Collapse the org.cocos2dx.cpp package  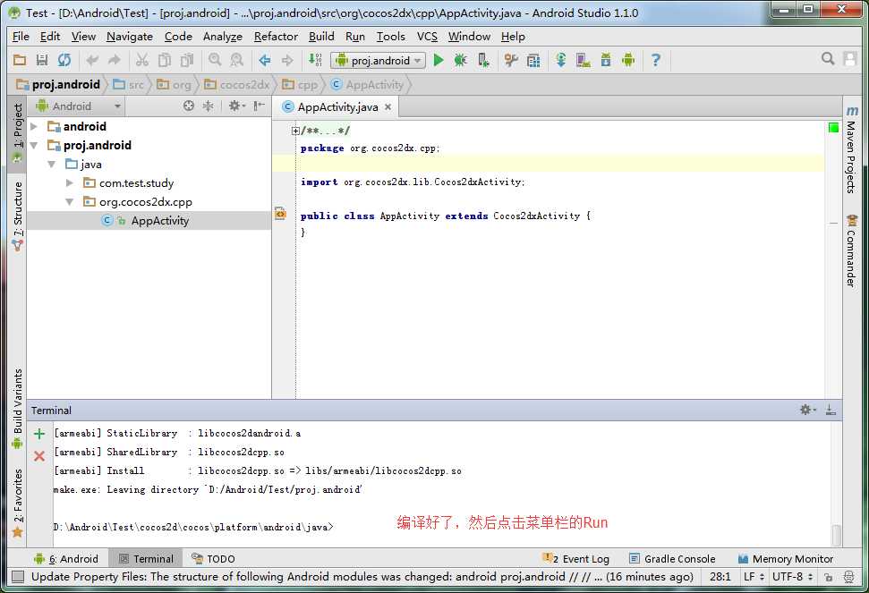(x=69, y=202)
